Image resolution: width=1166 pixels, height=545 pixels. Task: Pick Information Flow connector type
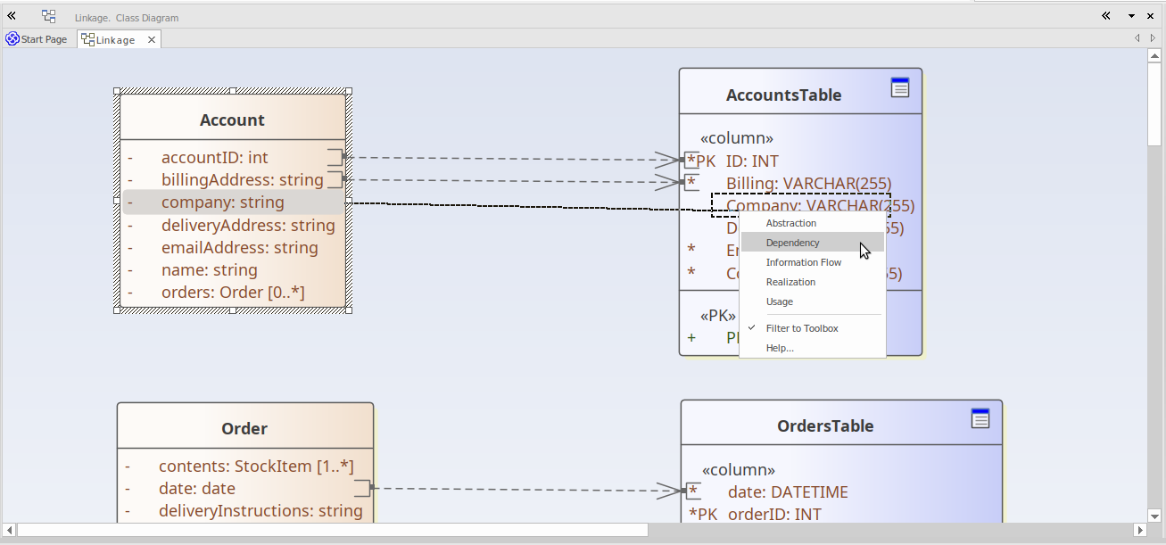tap(803, 262)
